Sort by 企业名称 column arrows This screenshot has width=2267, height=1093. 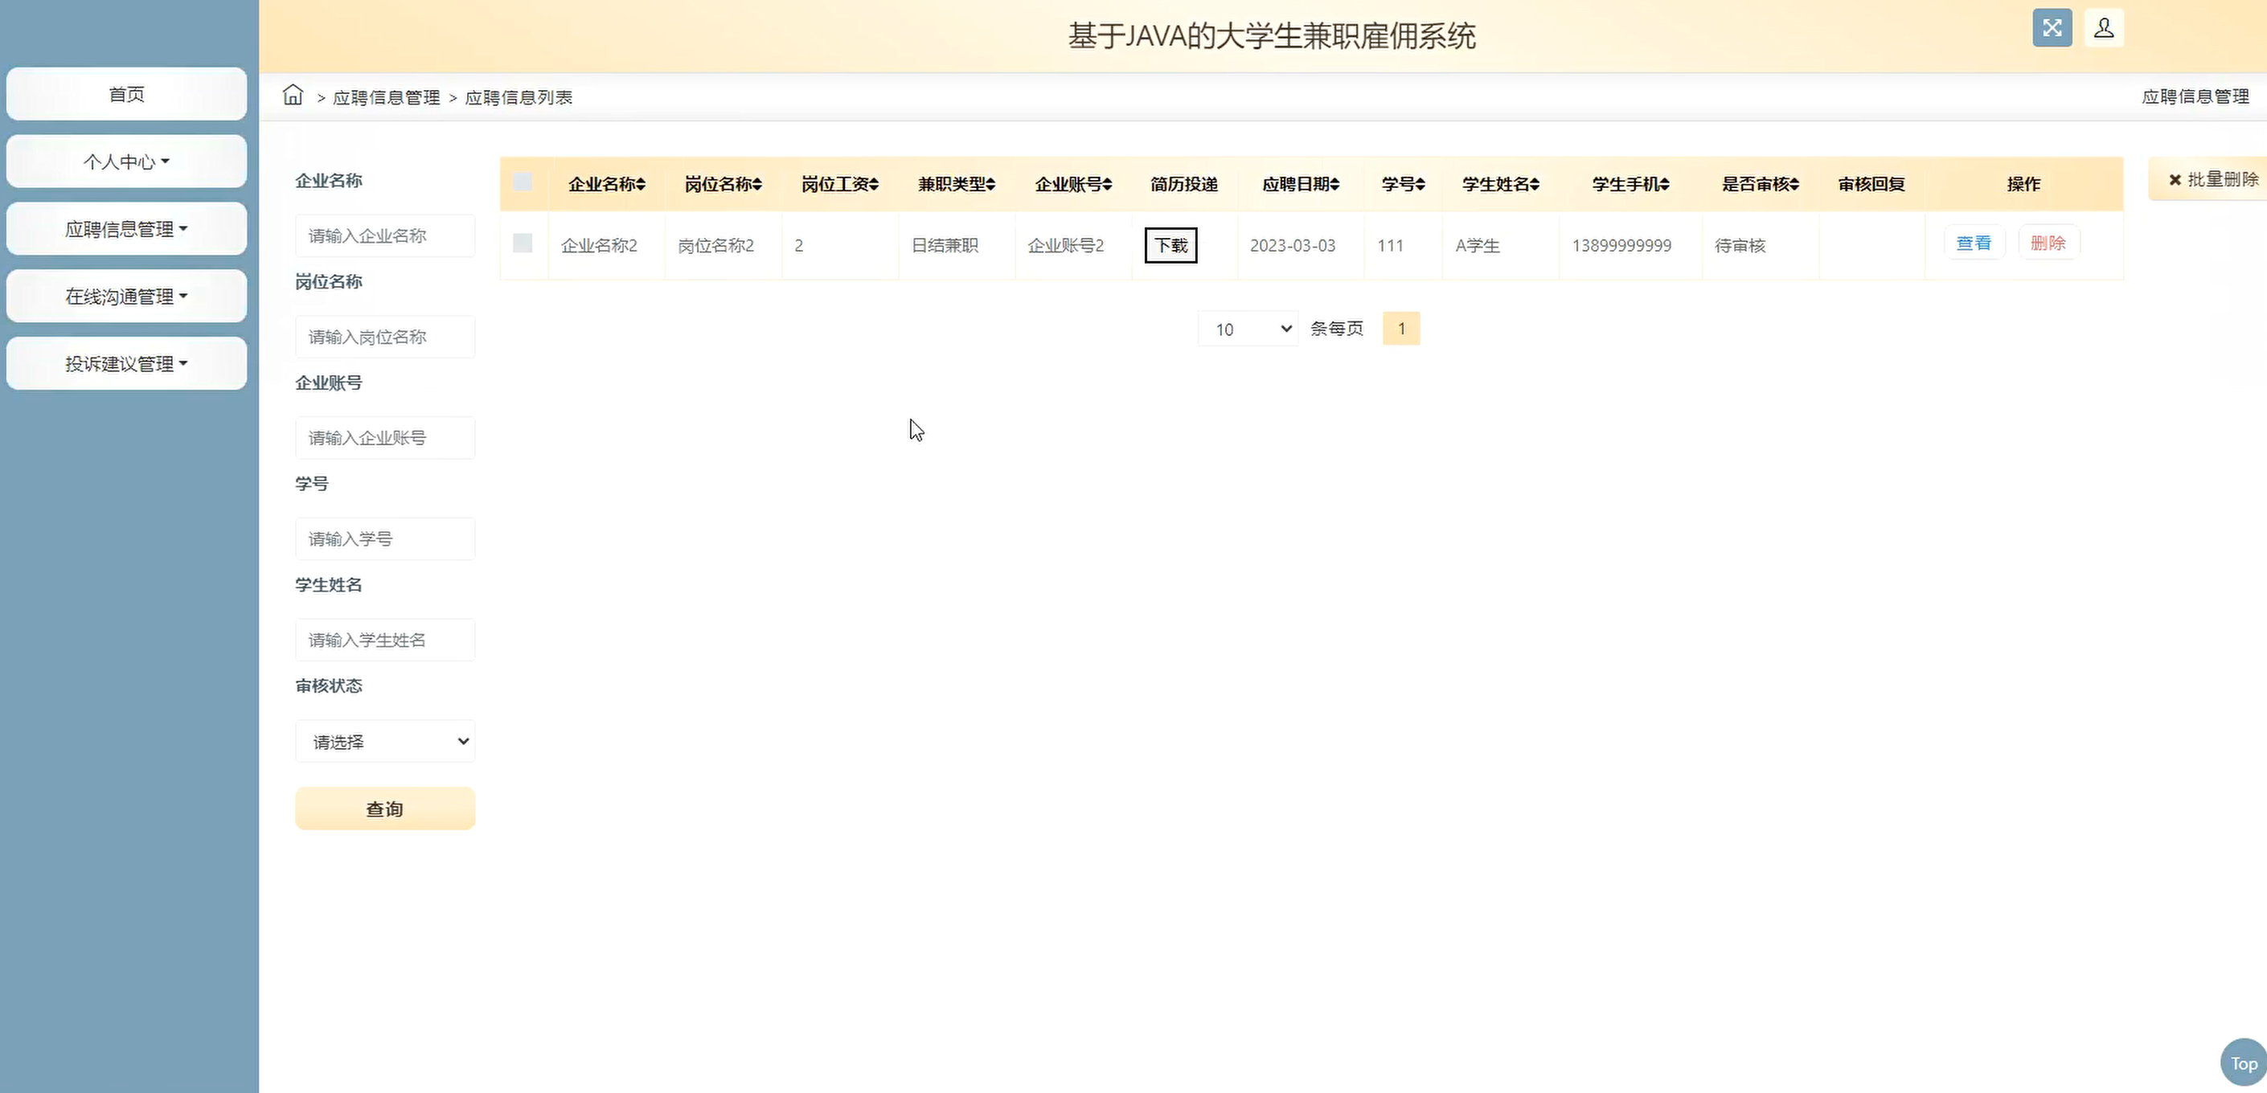641,184
